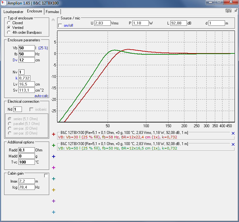Click the Nv vent count field

click(21, 72)
